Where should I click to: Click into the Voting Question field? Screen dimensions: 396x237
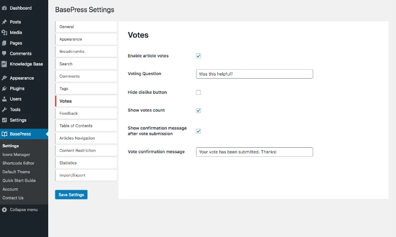pyautogui.click(x=254, y=74)
